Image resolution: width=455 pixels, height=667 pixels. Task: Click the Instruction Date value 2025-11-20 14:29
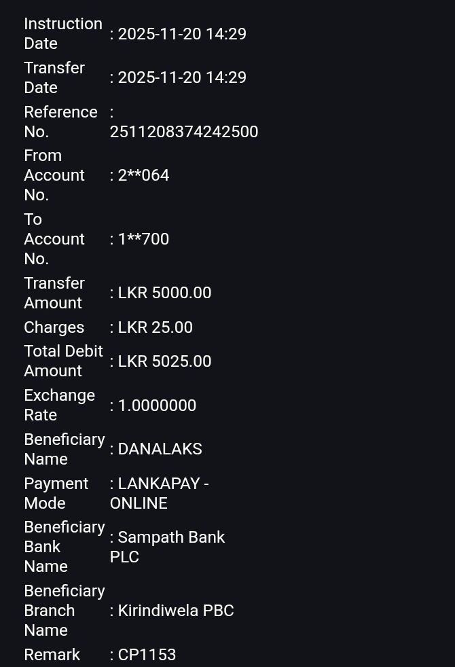181,34
